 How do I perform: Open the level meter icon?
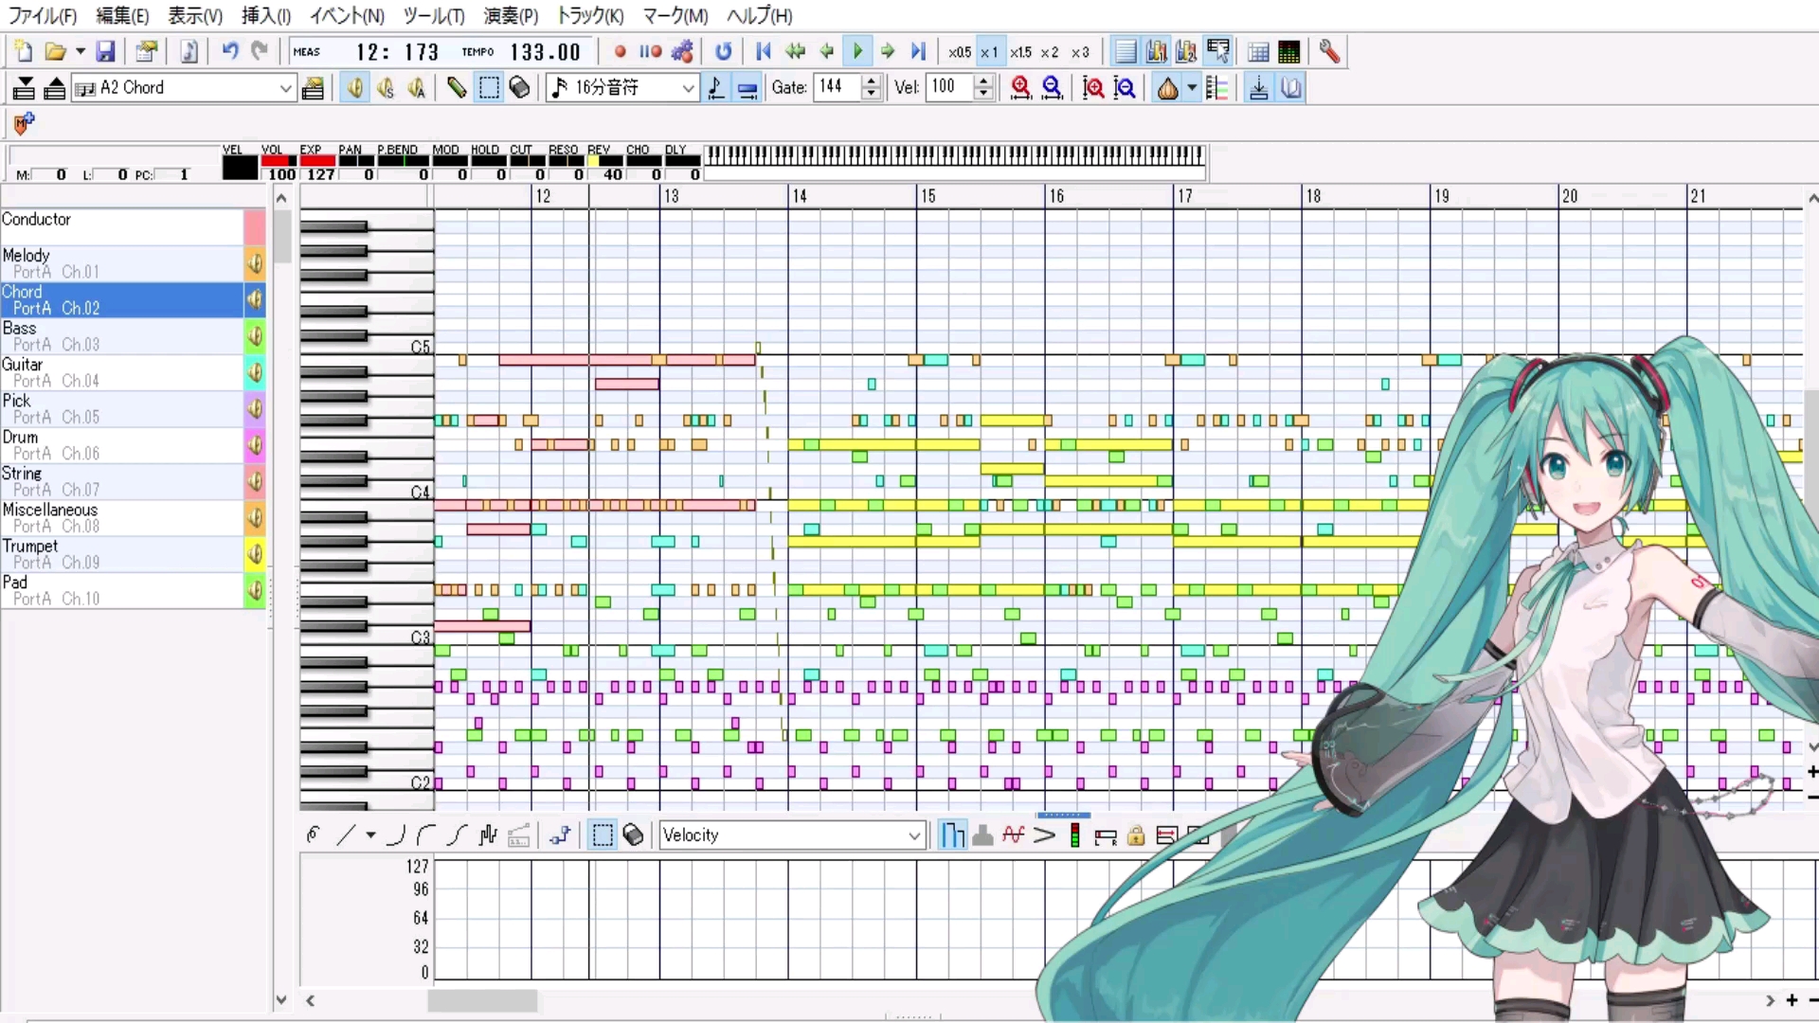1288,52
